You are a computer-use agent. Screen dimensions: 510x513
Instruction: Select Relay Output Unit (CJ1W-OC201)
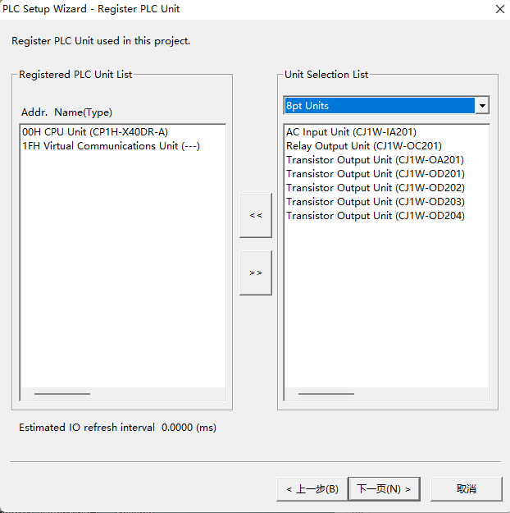point(364,146)
